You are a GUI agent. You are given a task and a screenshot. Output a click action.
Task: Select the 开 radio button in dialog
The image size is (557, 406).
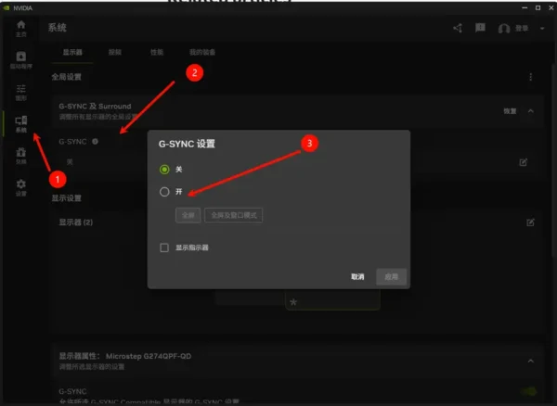[x=164, y=192]
